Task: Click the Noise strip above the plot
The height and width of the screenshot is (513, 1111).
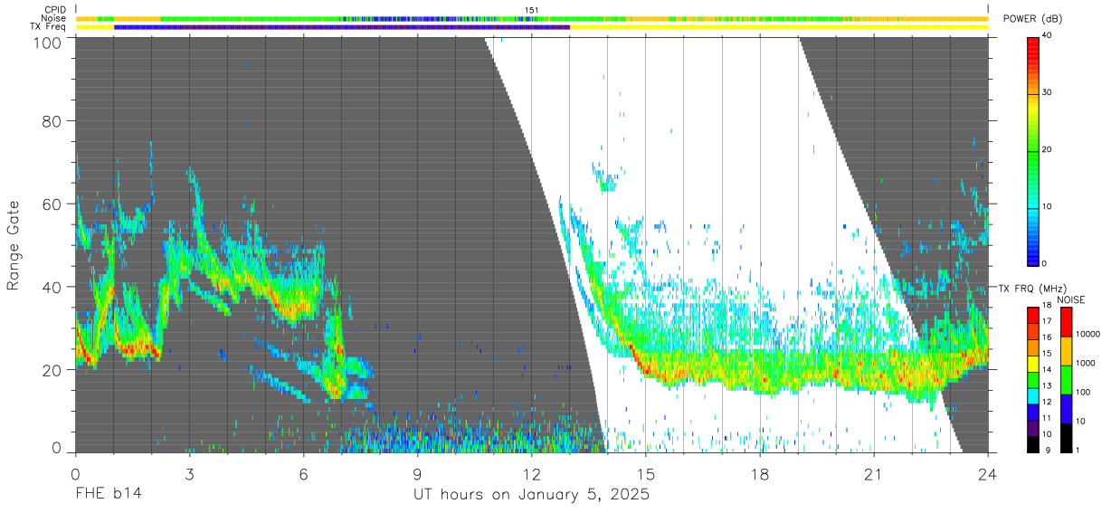Action: coord(532,18)
